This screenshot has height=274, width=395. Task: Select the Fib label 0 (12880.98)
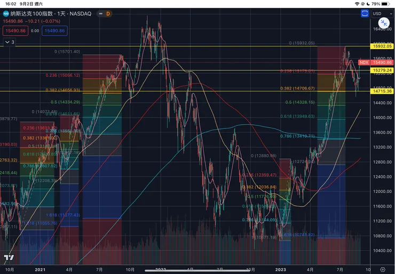click(264, 156)
